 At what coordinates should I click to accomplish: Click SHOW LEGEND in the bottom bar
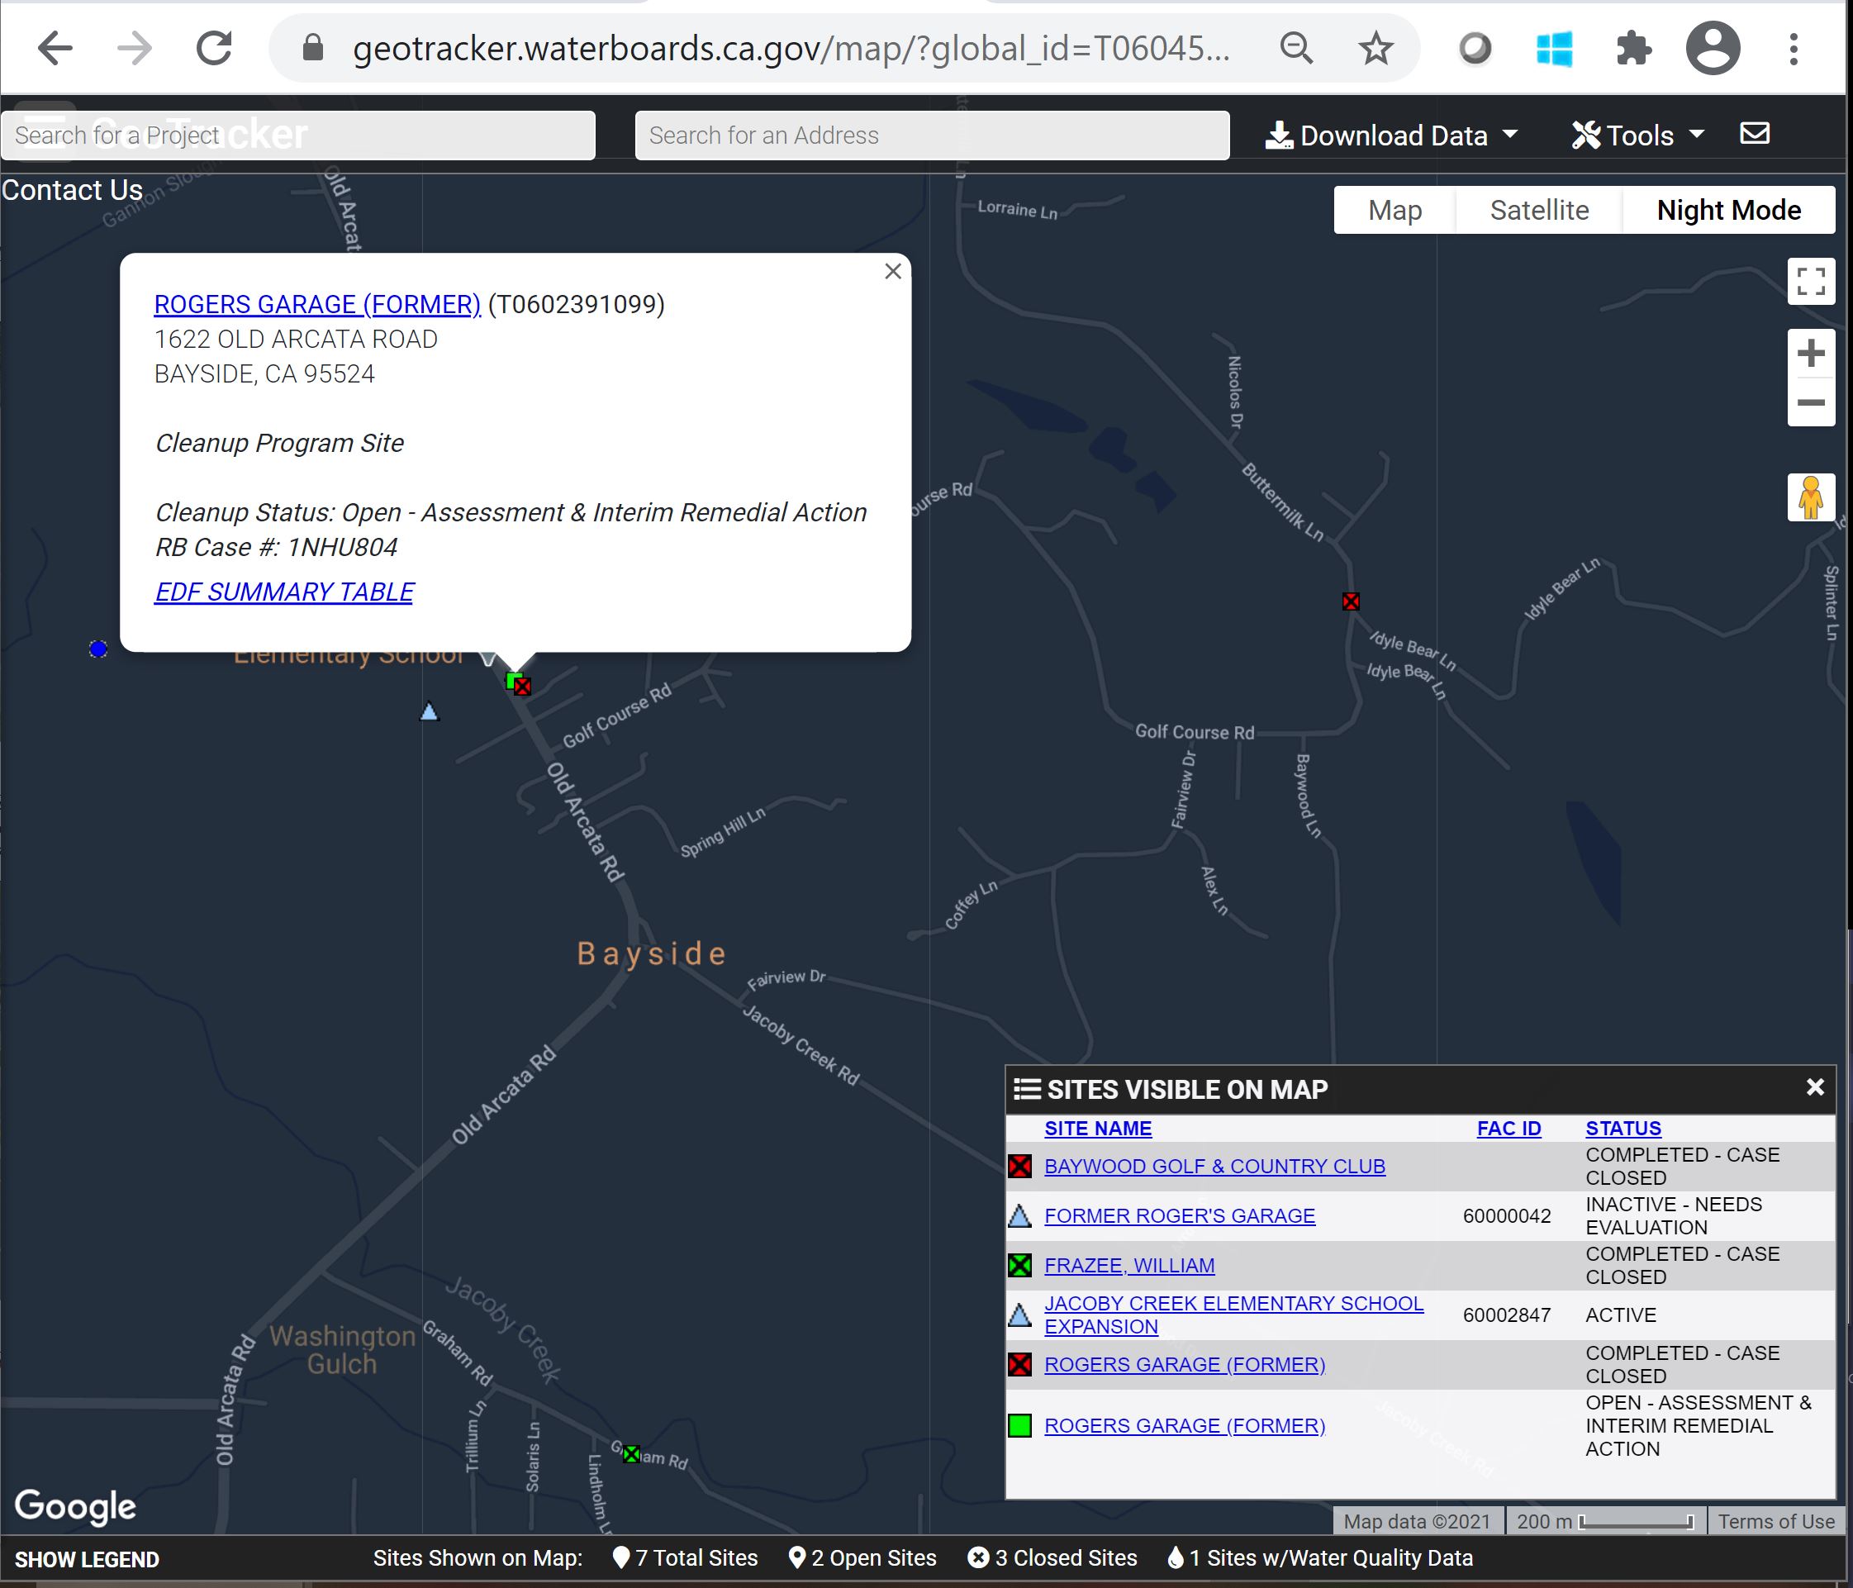[87, 1559]
